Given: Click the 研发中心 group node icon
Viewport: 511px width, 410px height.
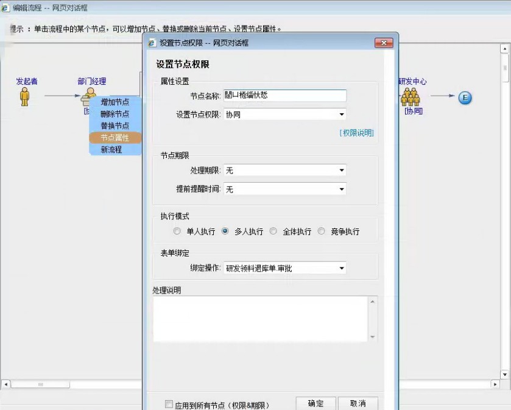Looking at the screenshot, I should (x=410, y=96).
